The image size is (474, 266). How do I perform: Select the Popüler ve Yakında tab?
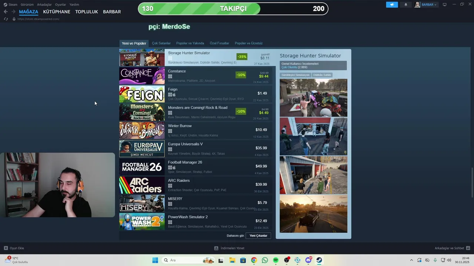tap(190, 43)
